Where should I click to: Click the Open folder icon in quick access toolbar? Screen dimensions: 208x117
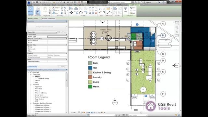coord(34,2)
